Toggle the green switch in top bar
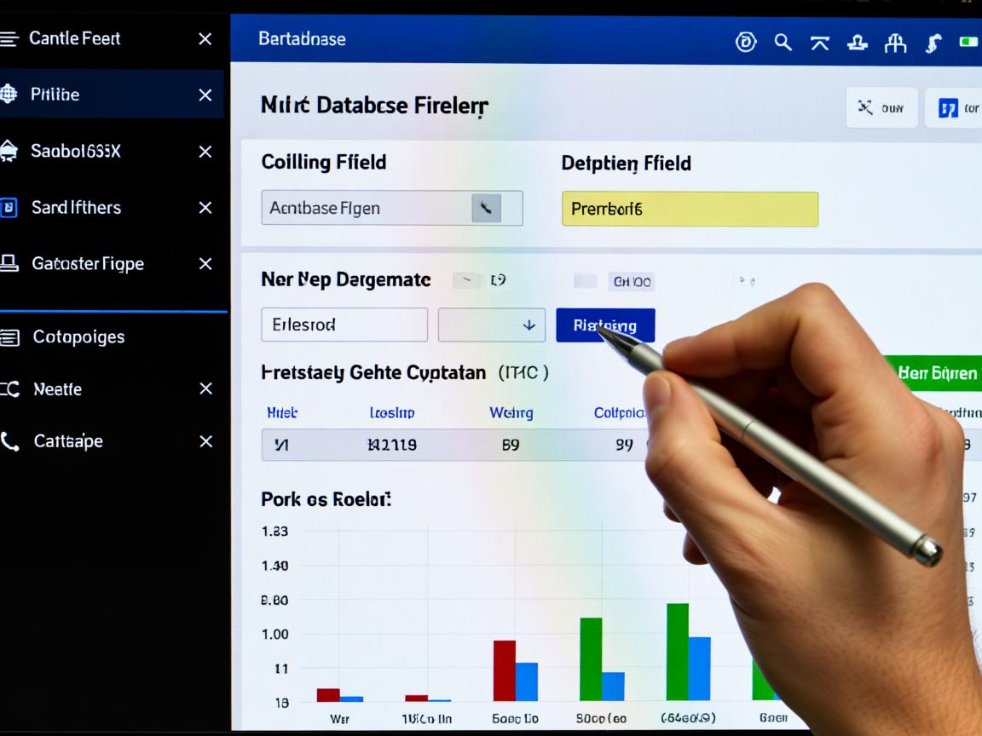Screen dimensions: 982x736 pos(968,41)
